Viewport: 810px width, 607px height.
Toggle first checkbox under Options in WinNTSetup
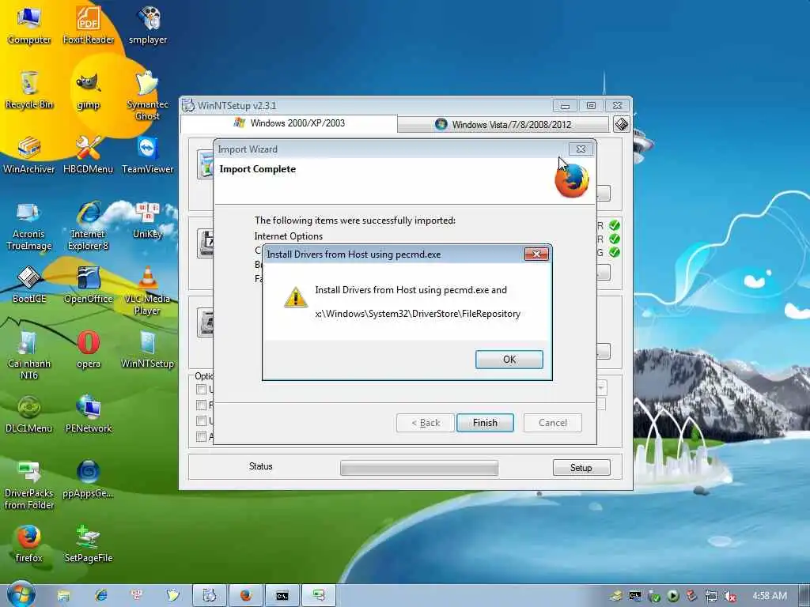pos(202,389)
